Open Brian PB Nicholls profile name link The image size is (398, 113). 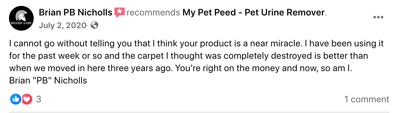click(x=76, y=13)
